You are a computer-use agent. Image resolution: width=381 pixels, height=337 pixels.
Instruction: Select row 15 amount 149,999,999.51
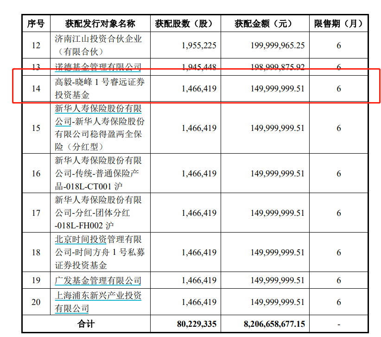[278, 128]
